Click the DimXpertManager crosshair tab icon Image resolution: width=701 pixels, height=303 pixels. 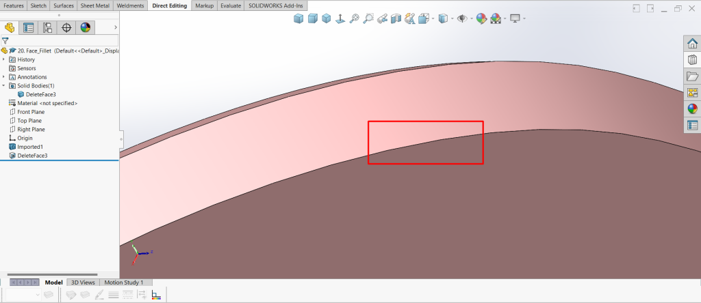coord(66,28)
